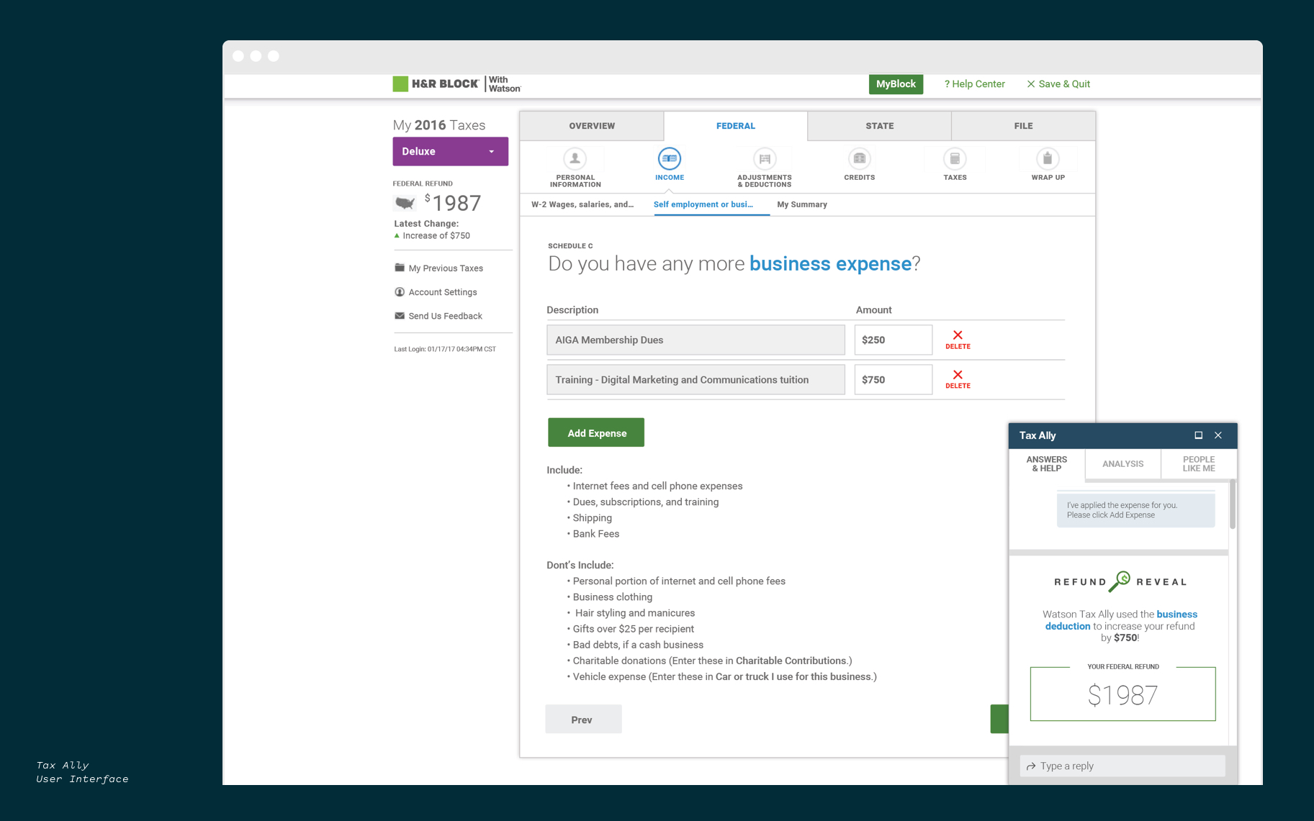Viewport: 1314px width, 821px height.
Task: Click the Send Us Feedback envelope icon
Action: (x=400, y=315)
